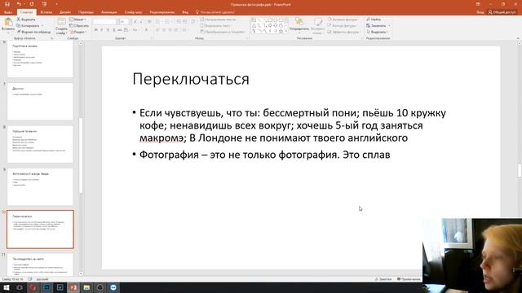Toggle align text left button
Screen dimensions: 522x293
(158, 30)
